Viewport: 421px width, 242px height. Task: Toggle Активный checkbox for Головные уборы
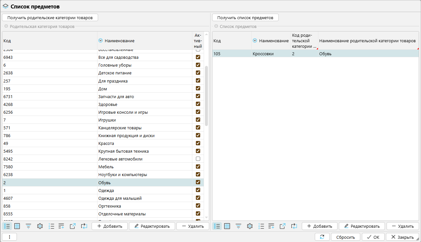coord(198,65)
